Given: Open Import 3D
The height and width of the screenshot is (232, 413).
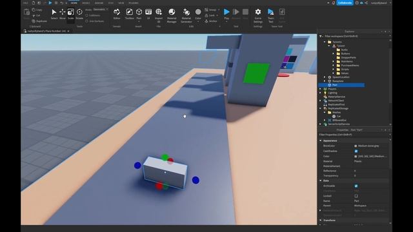Looking at the screenshot, I should (x=159, y=15).
